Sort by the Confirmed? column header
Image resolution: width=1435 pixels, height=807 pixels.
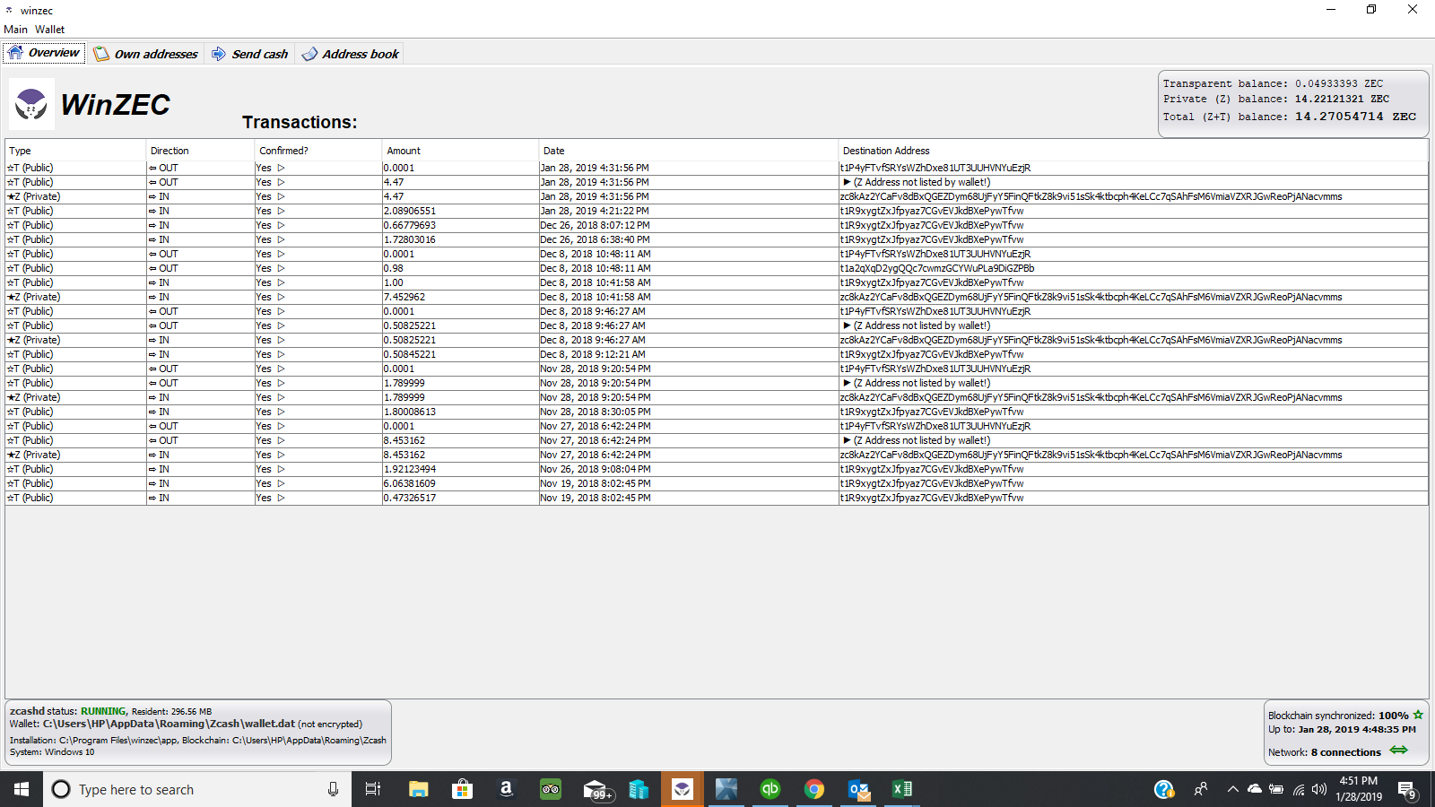coord(318,151)
